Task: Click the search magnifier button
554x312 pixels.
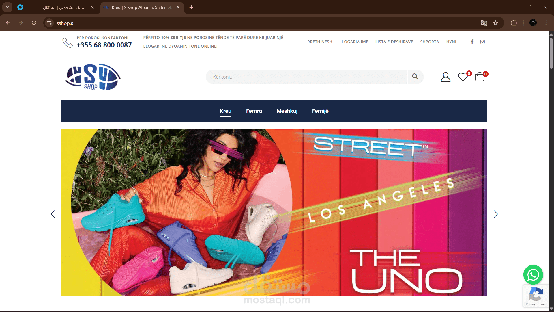Action: (x=415, y=77)
